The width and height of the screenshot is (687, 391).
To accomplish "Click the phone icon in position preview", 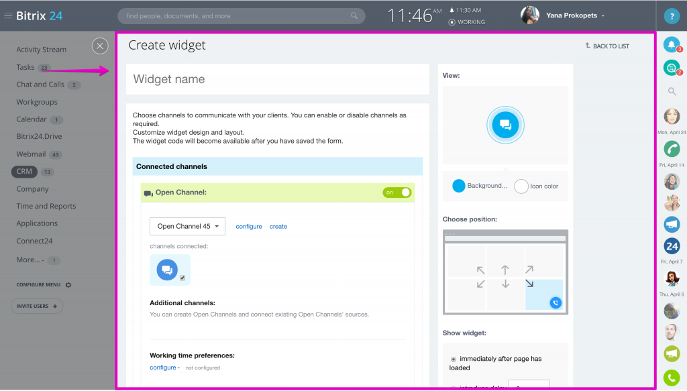I will [556, 302].
